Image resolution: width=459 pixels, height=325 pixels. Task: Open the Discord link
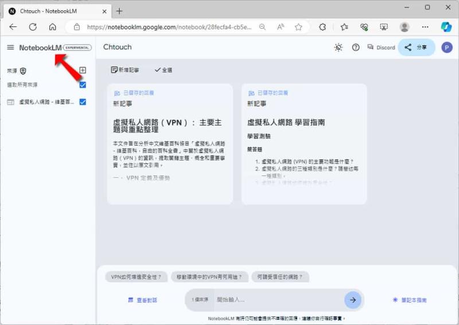point(381,48)
